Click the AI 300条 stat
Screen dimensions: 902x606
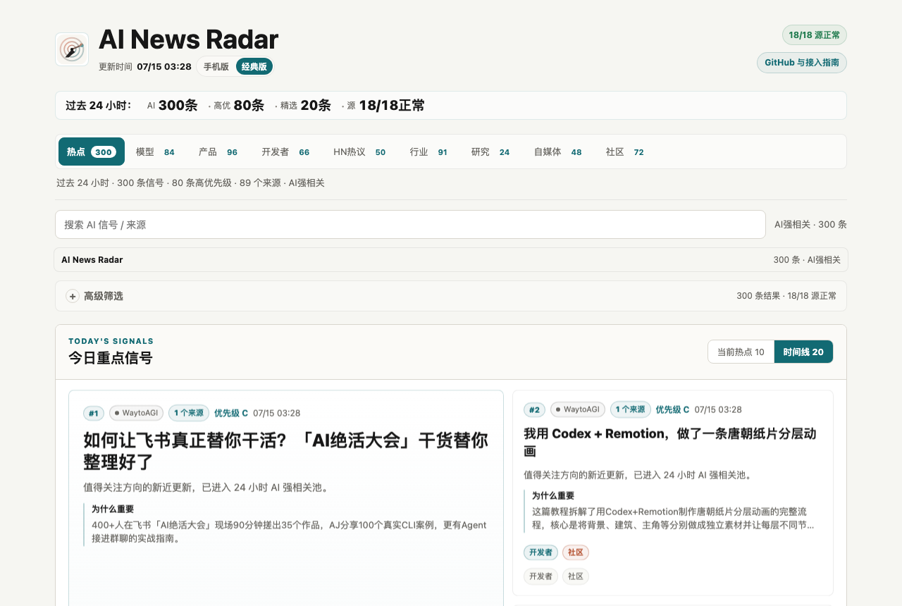click(x=173, y=106)
